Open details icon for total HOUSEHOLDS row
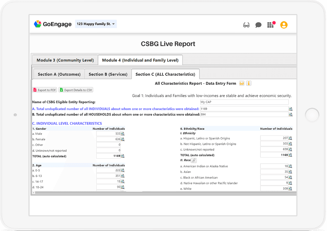 pyautogui.click(x=291, y=114)
